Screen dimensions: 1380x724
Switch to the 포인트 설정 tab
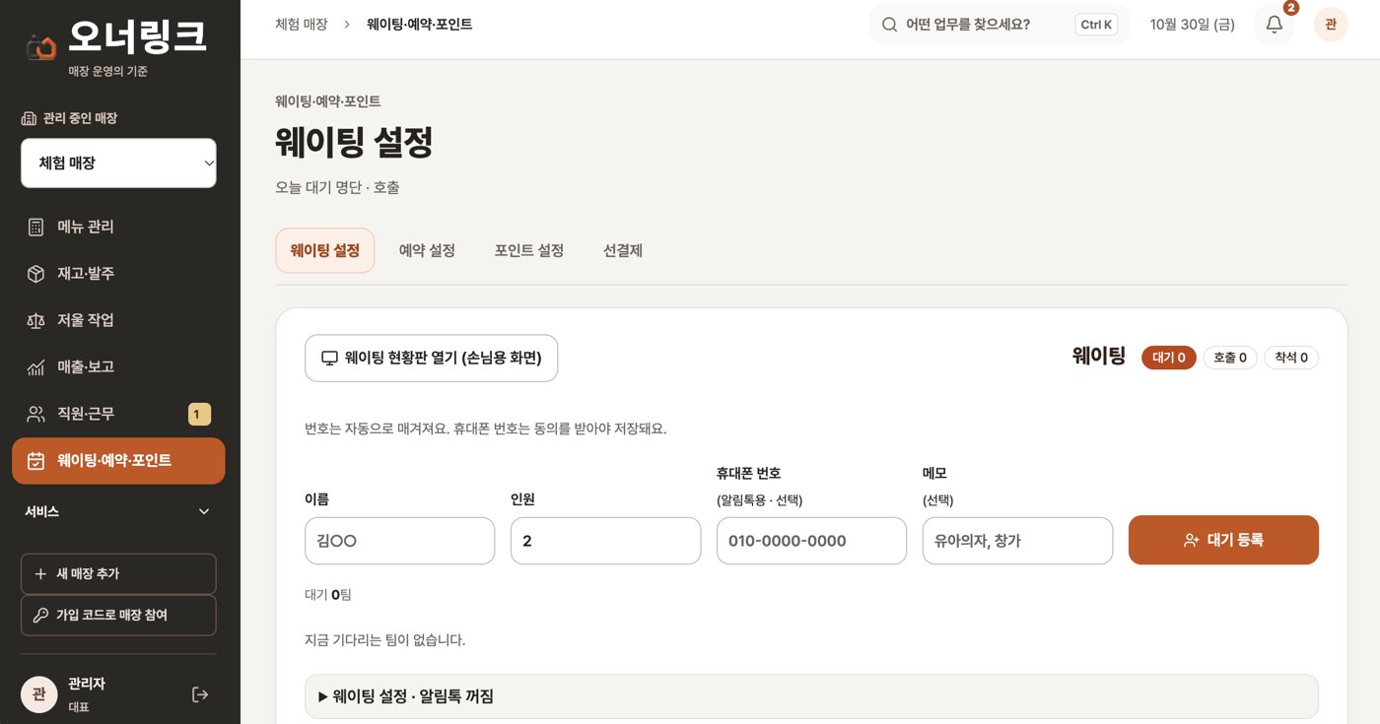(x=529, y=250)
